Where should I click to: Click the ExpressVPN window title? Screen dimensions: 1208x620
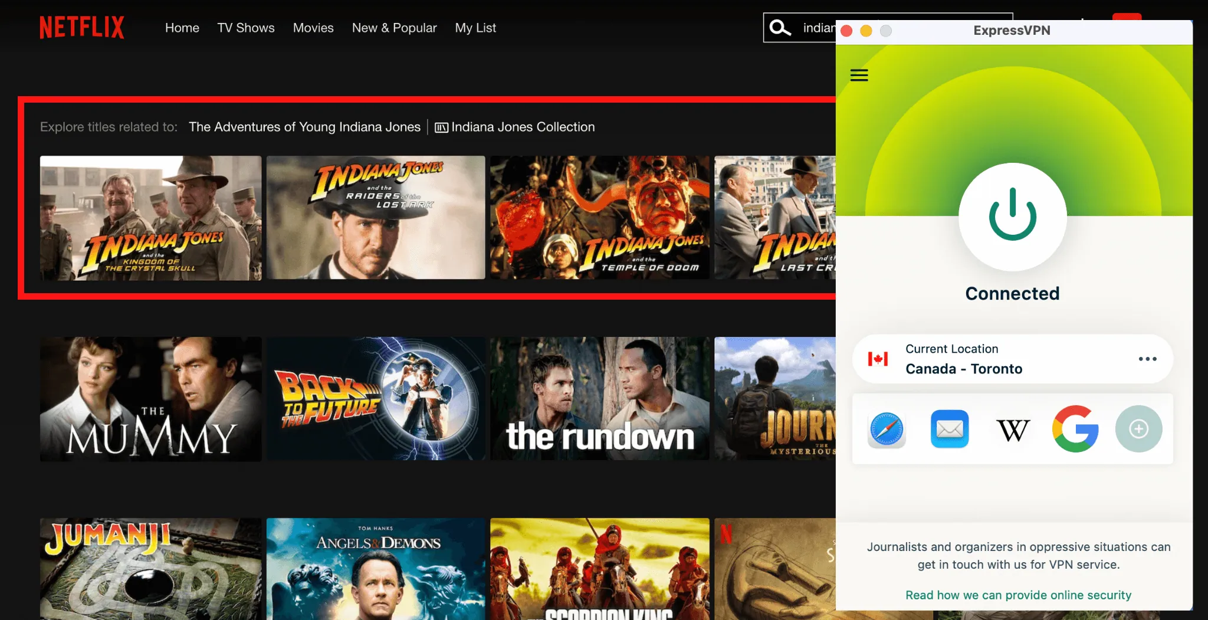[x=1012, y=31]
